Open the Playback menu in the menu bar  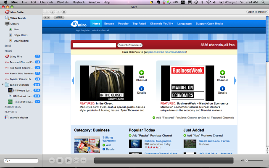click(78, 3)
